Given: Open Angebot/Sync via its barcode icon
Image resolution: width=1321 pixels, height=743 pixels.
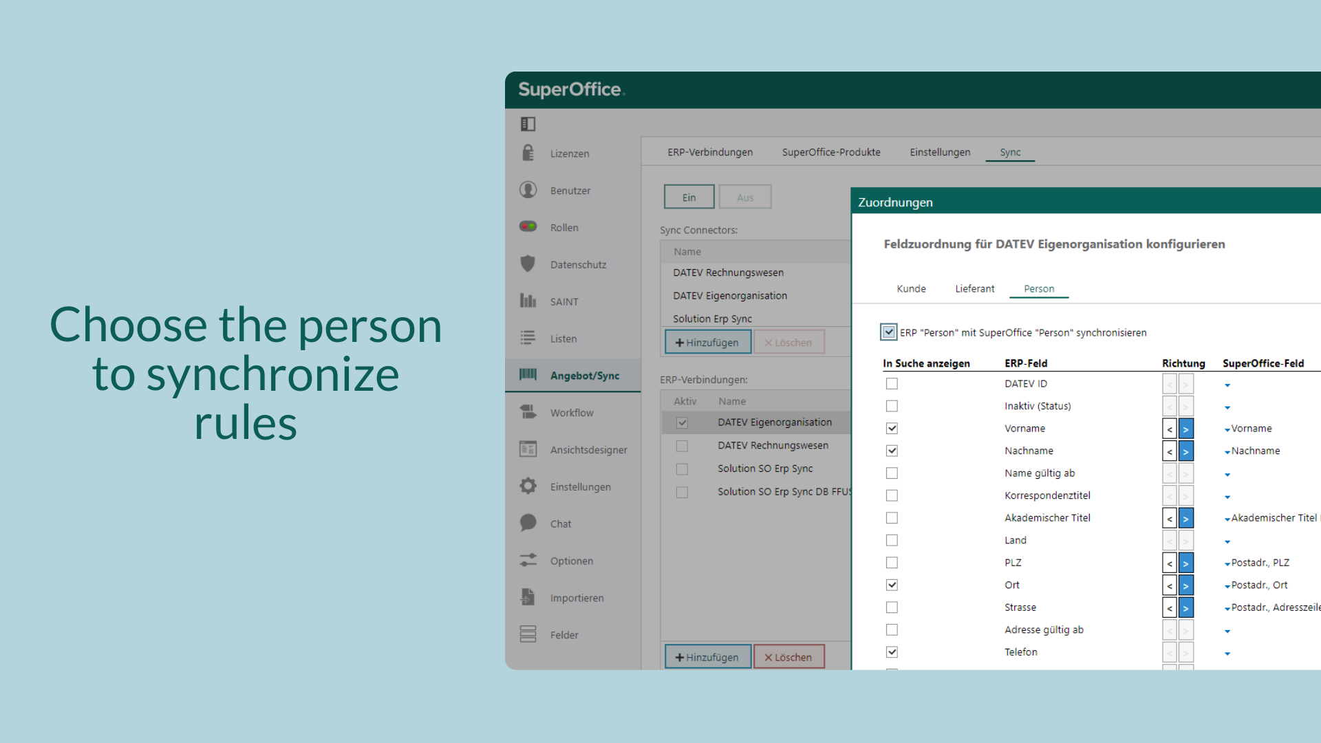Looking at the screenshot, I should [x=528, y=375].
